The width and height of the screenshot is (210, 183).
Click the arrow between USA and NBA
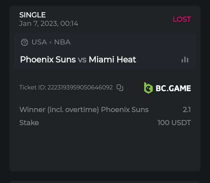pyautogui.click(x=51, y=42)
